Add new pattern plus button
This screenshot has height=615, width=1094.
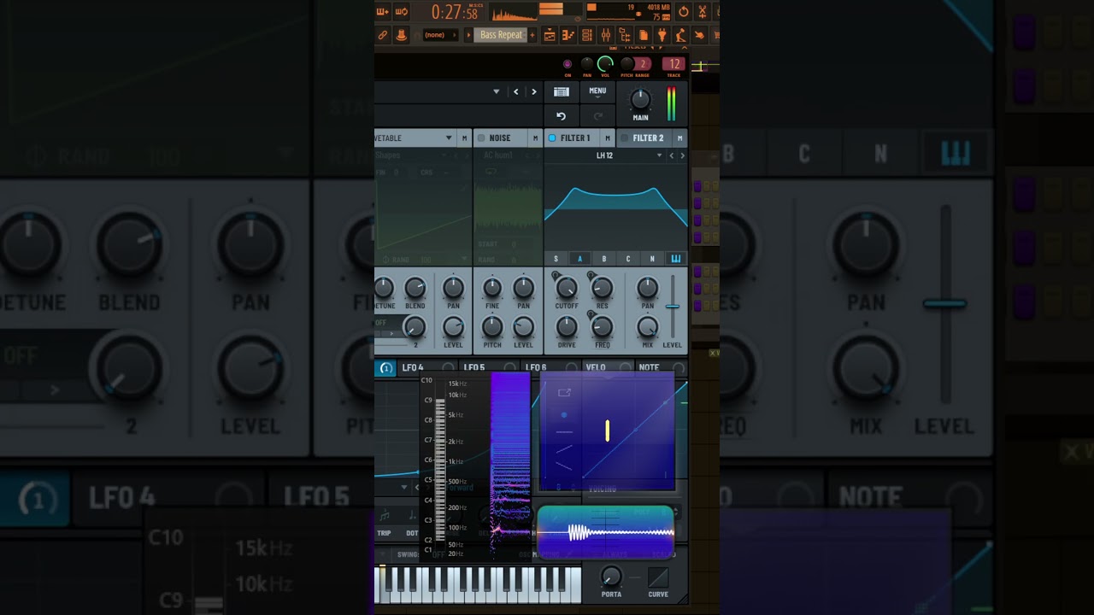pos(532,35)
